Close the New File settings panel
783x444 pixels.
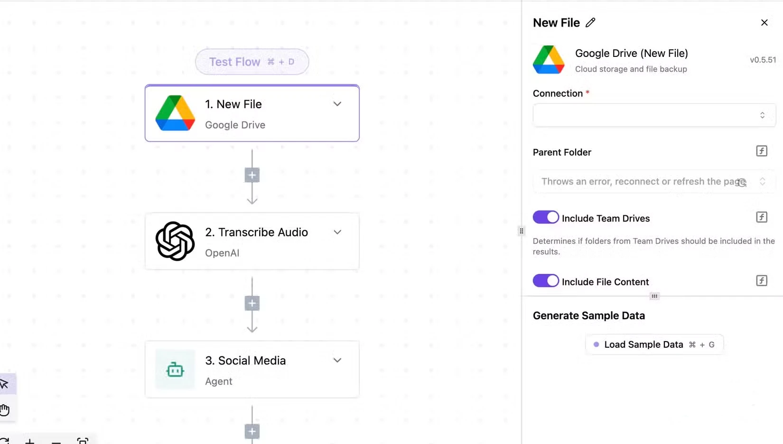coord(764,23)
